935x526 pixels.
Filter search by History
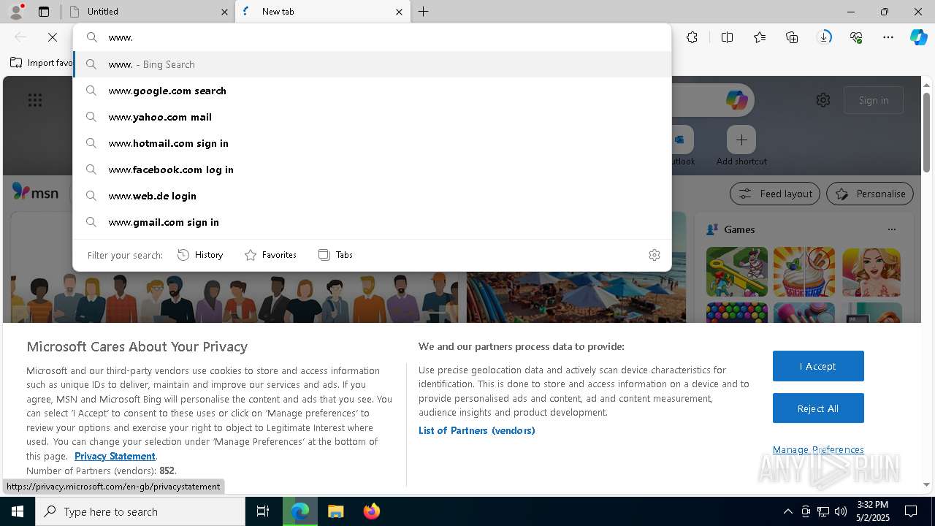pyautogui.click(x=200, y=255)
